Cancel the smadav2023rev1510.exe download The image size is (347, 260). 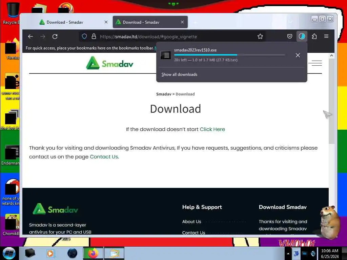click(x=298, y=55)
